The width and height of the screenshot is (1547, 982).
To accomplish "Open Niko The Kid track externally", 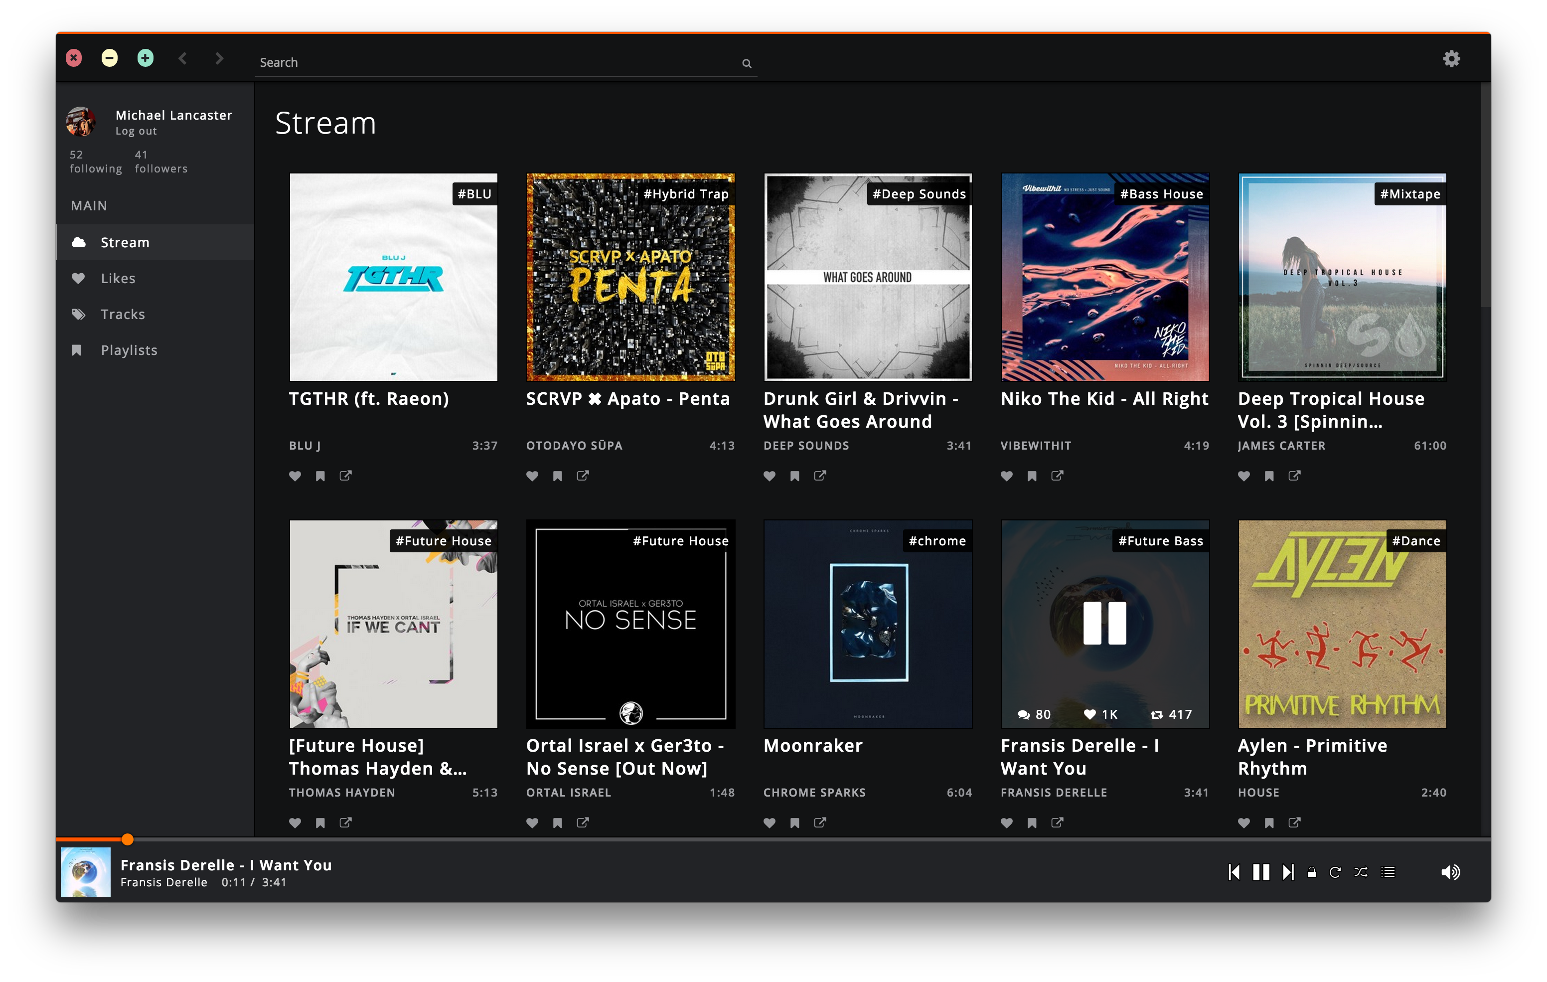I will pyautogui.click(x=1057, y=476).
